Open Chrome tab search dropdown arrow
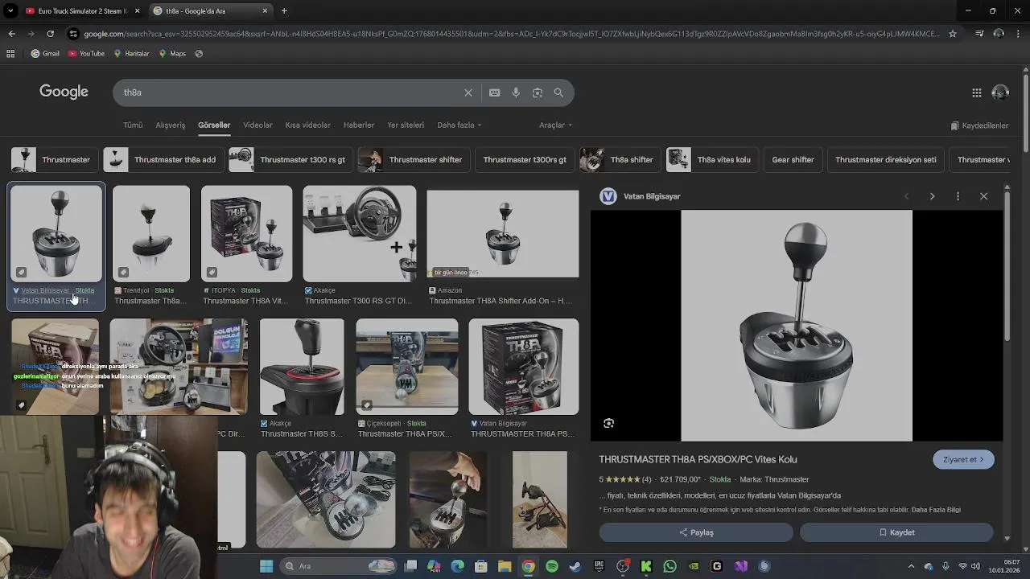Screen dimensions: 1030x579 10,11
